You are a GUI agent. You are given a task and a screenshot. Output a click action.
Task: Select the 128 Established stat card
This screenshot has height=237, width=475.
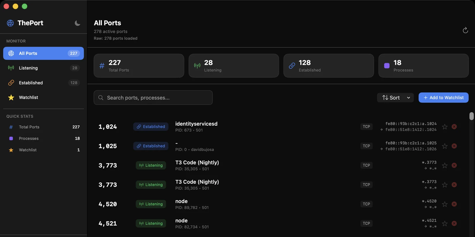329,66
